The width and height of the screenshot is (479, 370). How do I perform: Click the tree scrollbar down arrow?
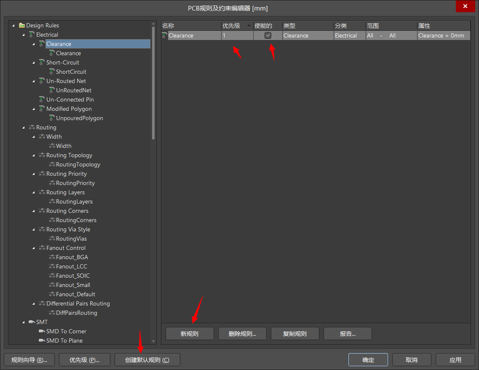point(153,341)
